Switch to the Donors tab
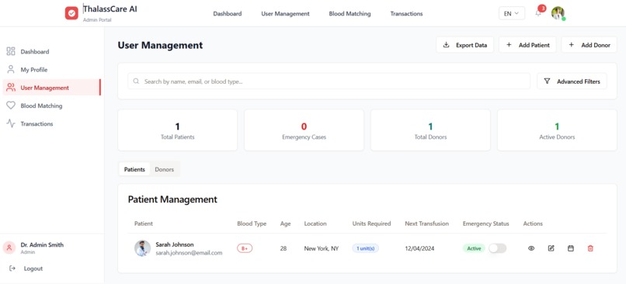 pos(165,169)
